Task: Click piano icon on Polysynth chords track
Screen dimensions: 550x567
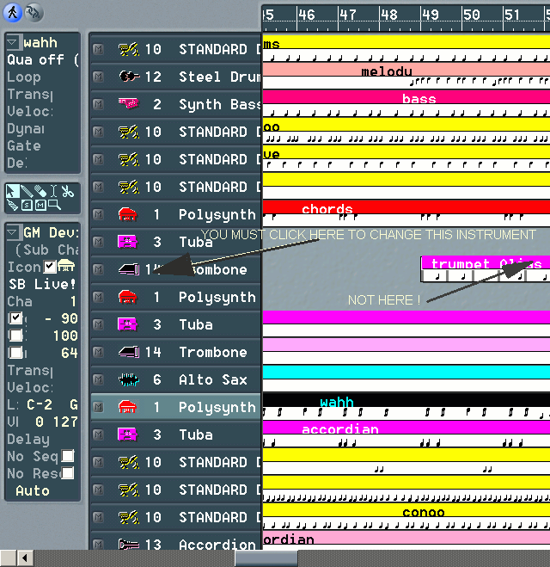Action: (128, 214)
